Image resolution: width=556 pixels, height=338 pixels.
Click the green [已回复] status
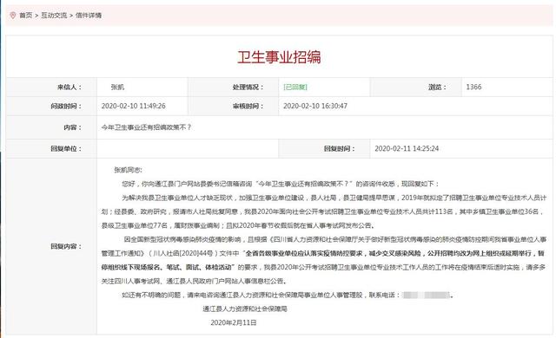(295, 87)
